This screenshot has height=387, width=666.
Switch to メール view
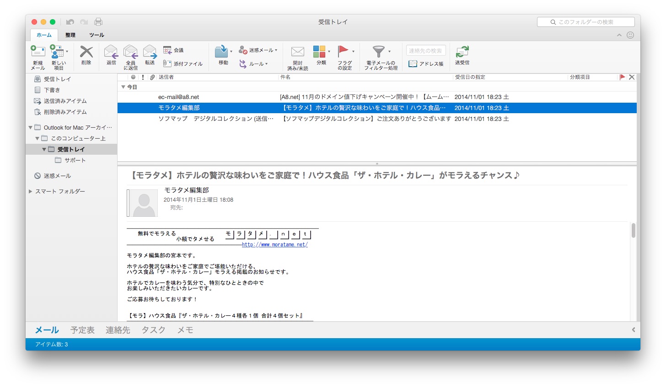click(x=47, y=330)
